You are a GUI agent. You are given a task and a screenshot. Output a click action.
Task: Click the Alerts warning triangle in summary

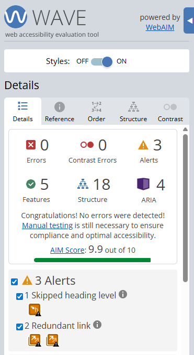tap(143, 145)
